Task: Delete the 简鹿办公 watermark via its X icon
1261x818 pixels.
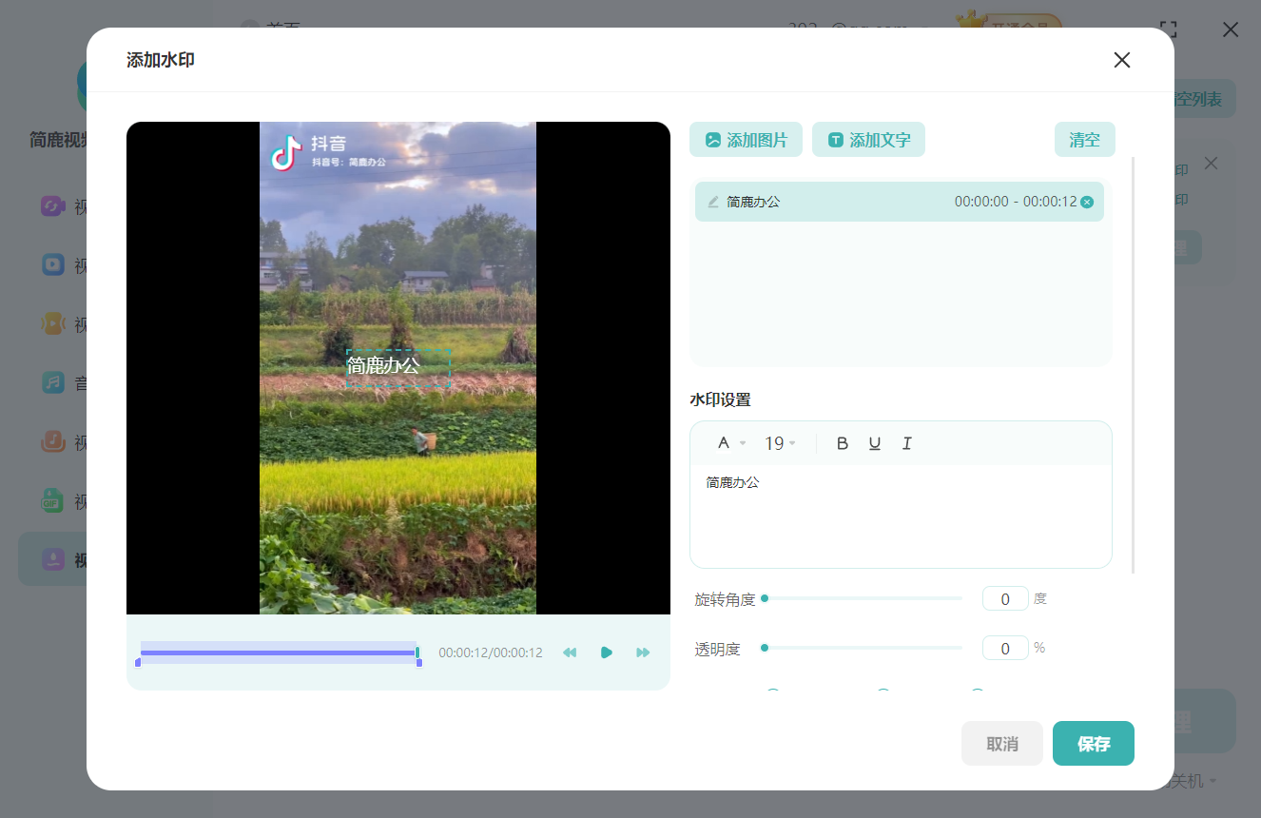Action: (1086, 201)
